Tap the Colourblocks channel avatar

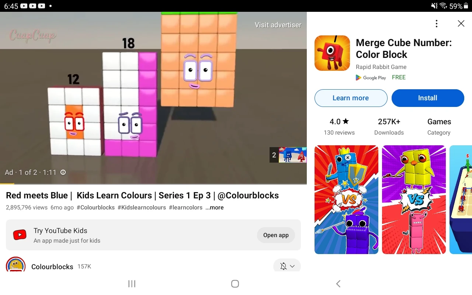click(x=15, y=266)
